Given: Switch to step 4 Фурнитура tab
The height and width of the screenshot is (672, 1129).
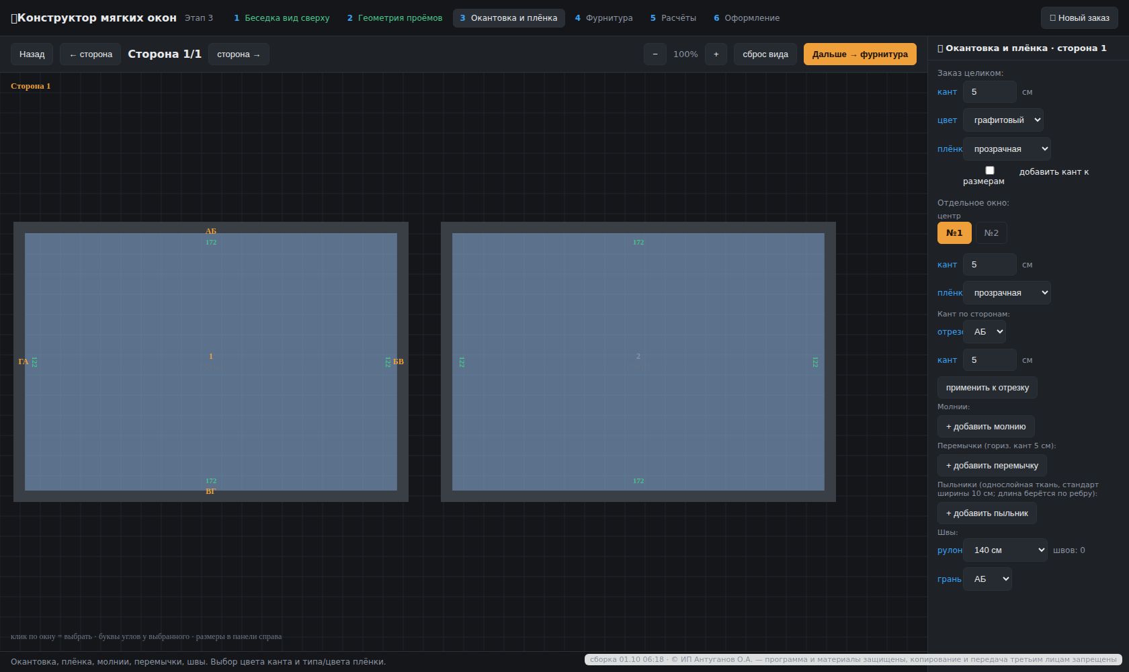Looking at the screenshot, I should pyautogui.click(x=603, y=18).
